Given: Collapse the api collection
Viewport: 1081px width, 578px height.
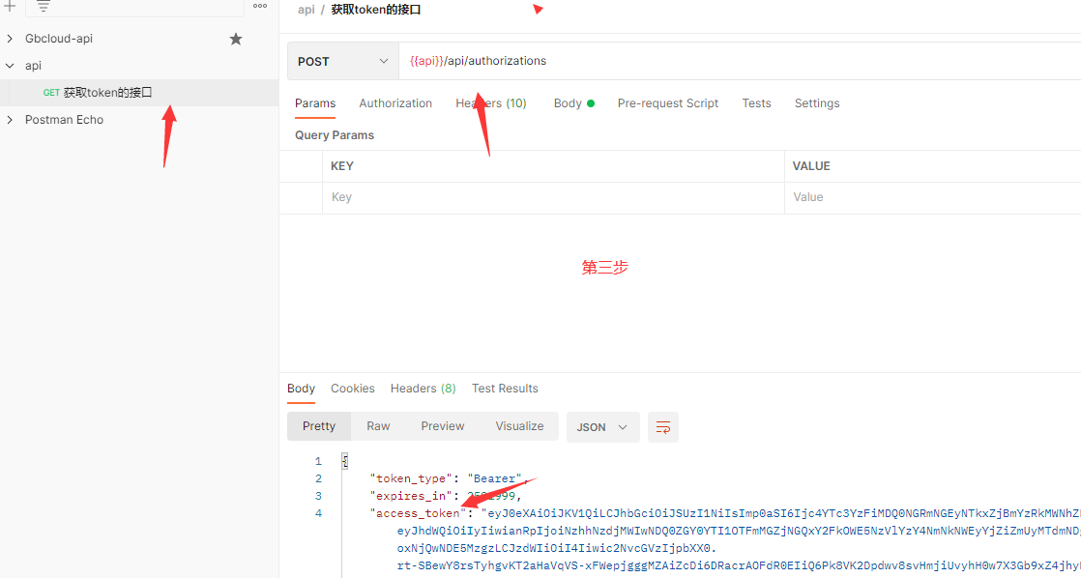Looking at the screenshot, I should (10, 65).
